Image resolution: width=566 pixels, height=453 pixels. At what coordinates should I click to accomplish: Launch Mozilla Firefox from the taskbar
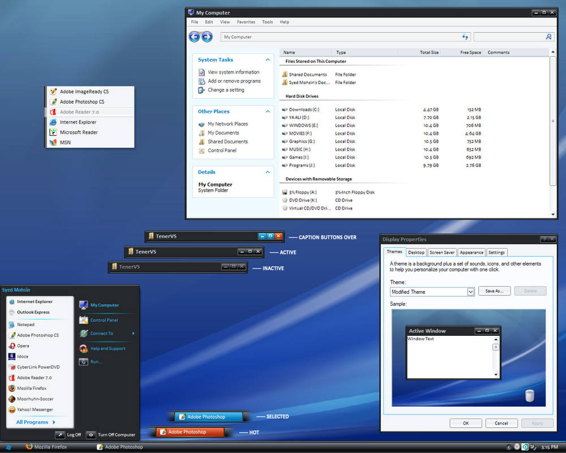[46, 447]
